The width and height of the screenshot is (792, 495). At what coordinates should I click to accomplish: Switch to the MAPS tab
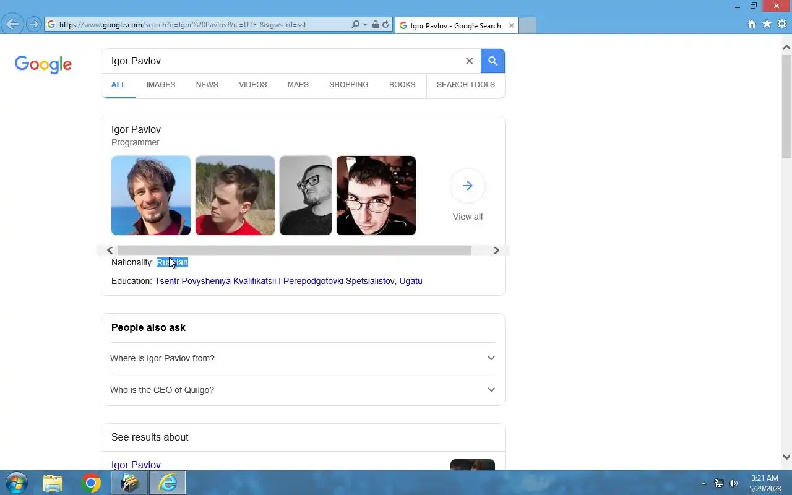pyautogui.click(x=298, y=85)
